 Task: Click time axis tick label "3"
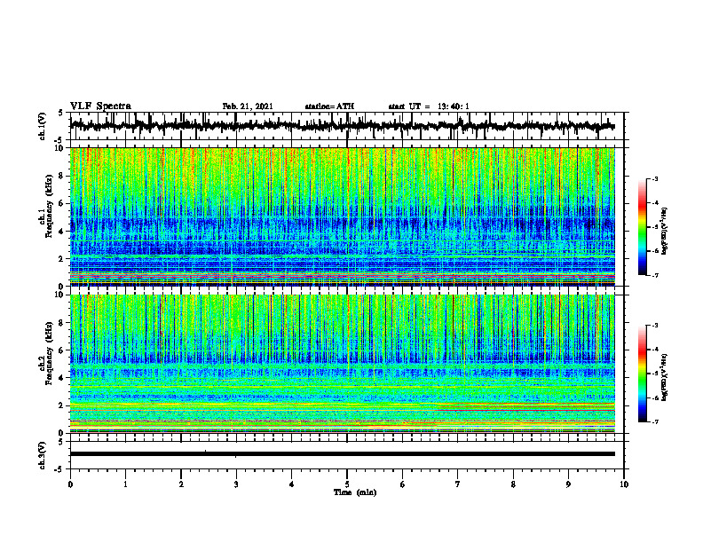pyautogui.click(x=236, y=484)
